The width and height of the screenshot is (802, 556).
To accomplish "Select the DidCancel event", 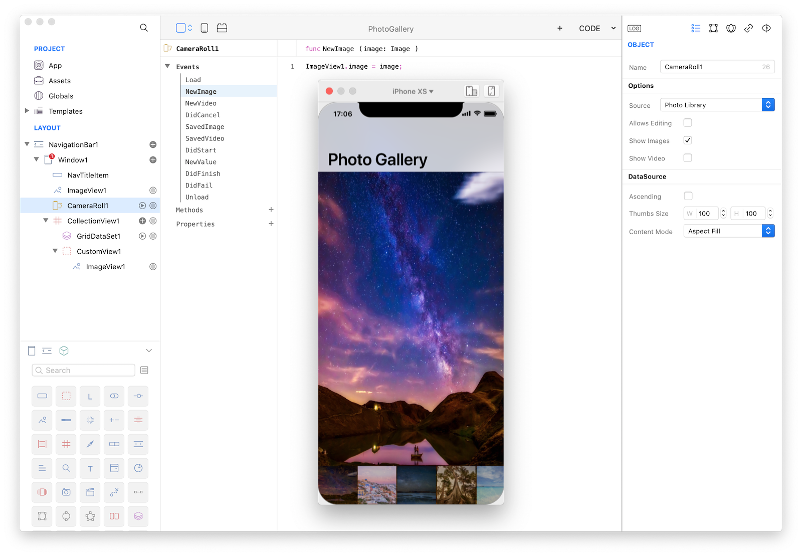I will 203,115.
